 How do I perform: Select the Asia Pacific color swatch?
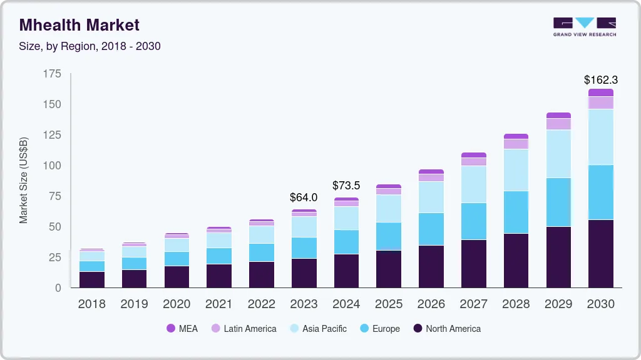coord(293,329)
